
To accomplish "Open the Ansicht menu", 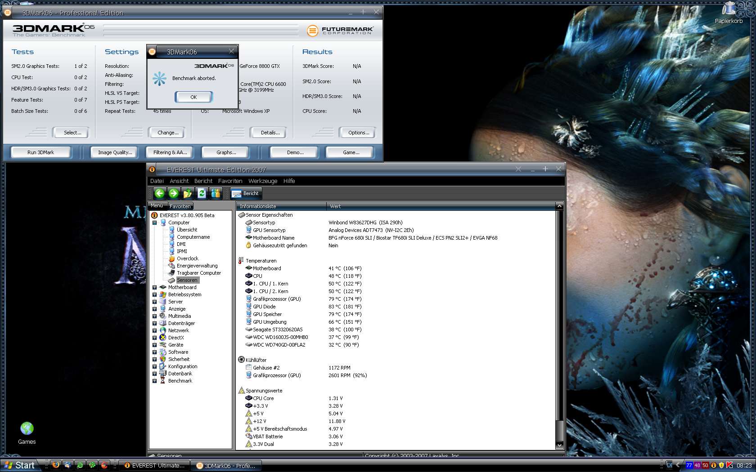I will pyautogui.click(x=179, y=181).
